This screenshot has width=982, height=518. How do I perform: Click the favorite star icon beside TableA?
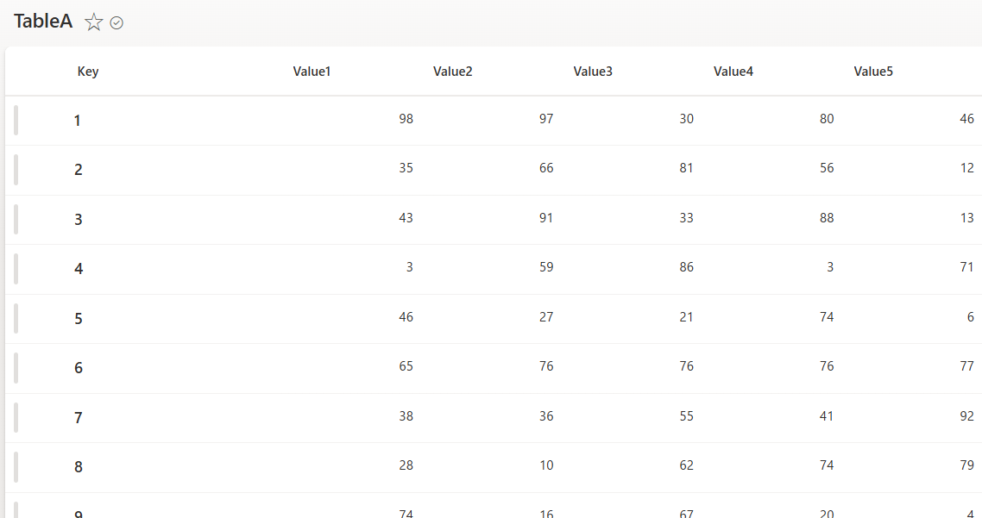94,22
